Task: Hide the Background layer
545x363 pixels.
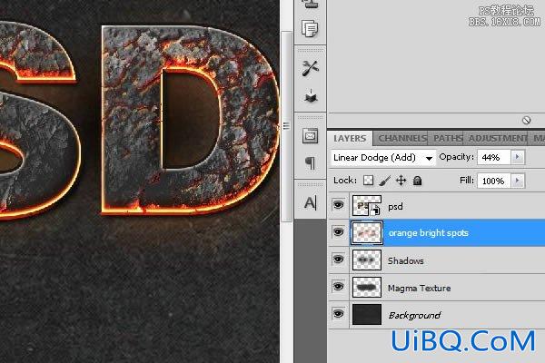Action: pos(338,314)
